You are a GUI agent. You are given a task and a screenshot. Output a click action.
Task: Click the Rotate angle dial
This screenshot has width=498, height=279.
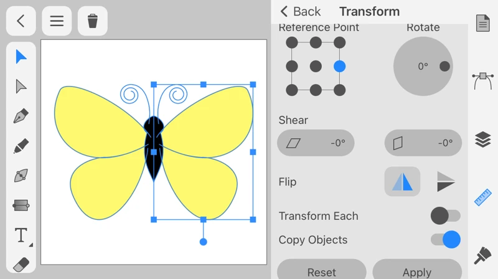click(423, 66)
